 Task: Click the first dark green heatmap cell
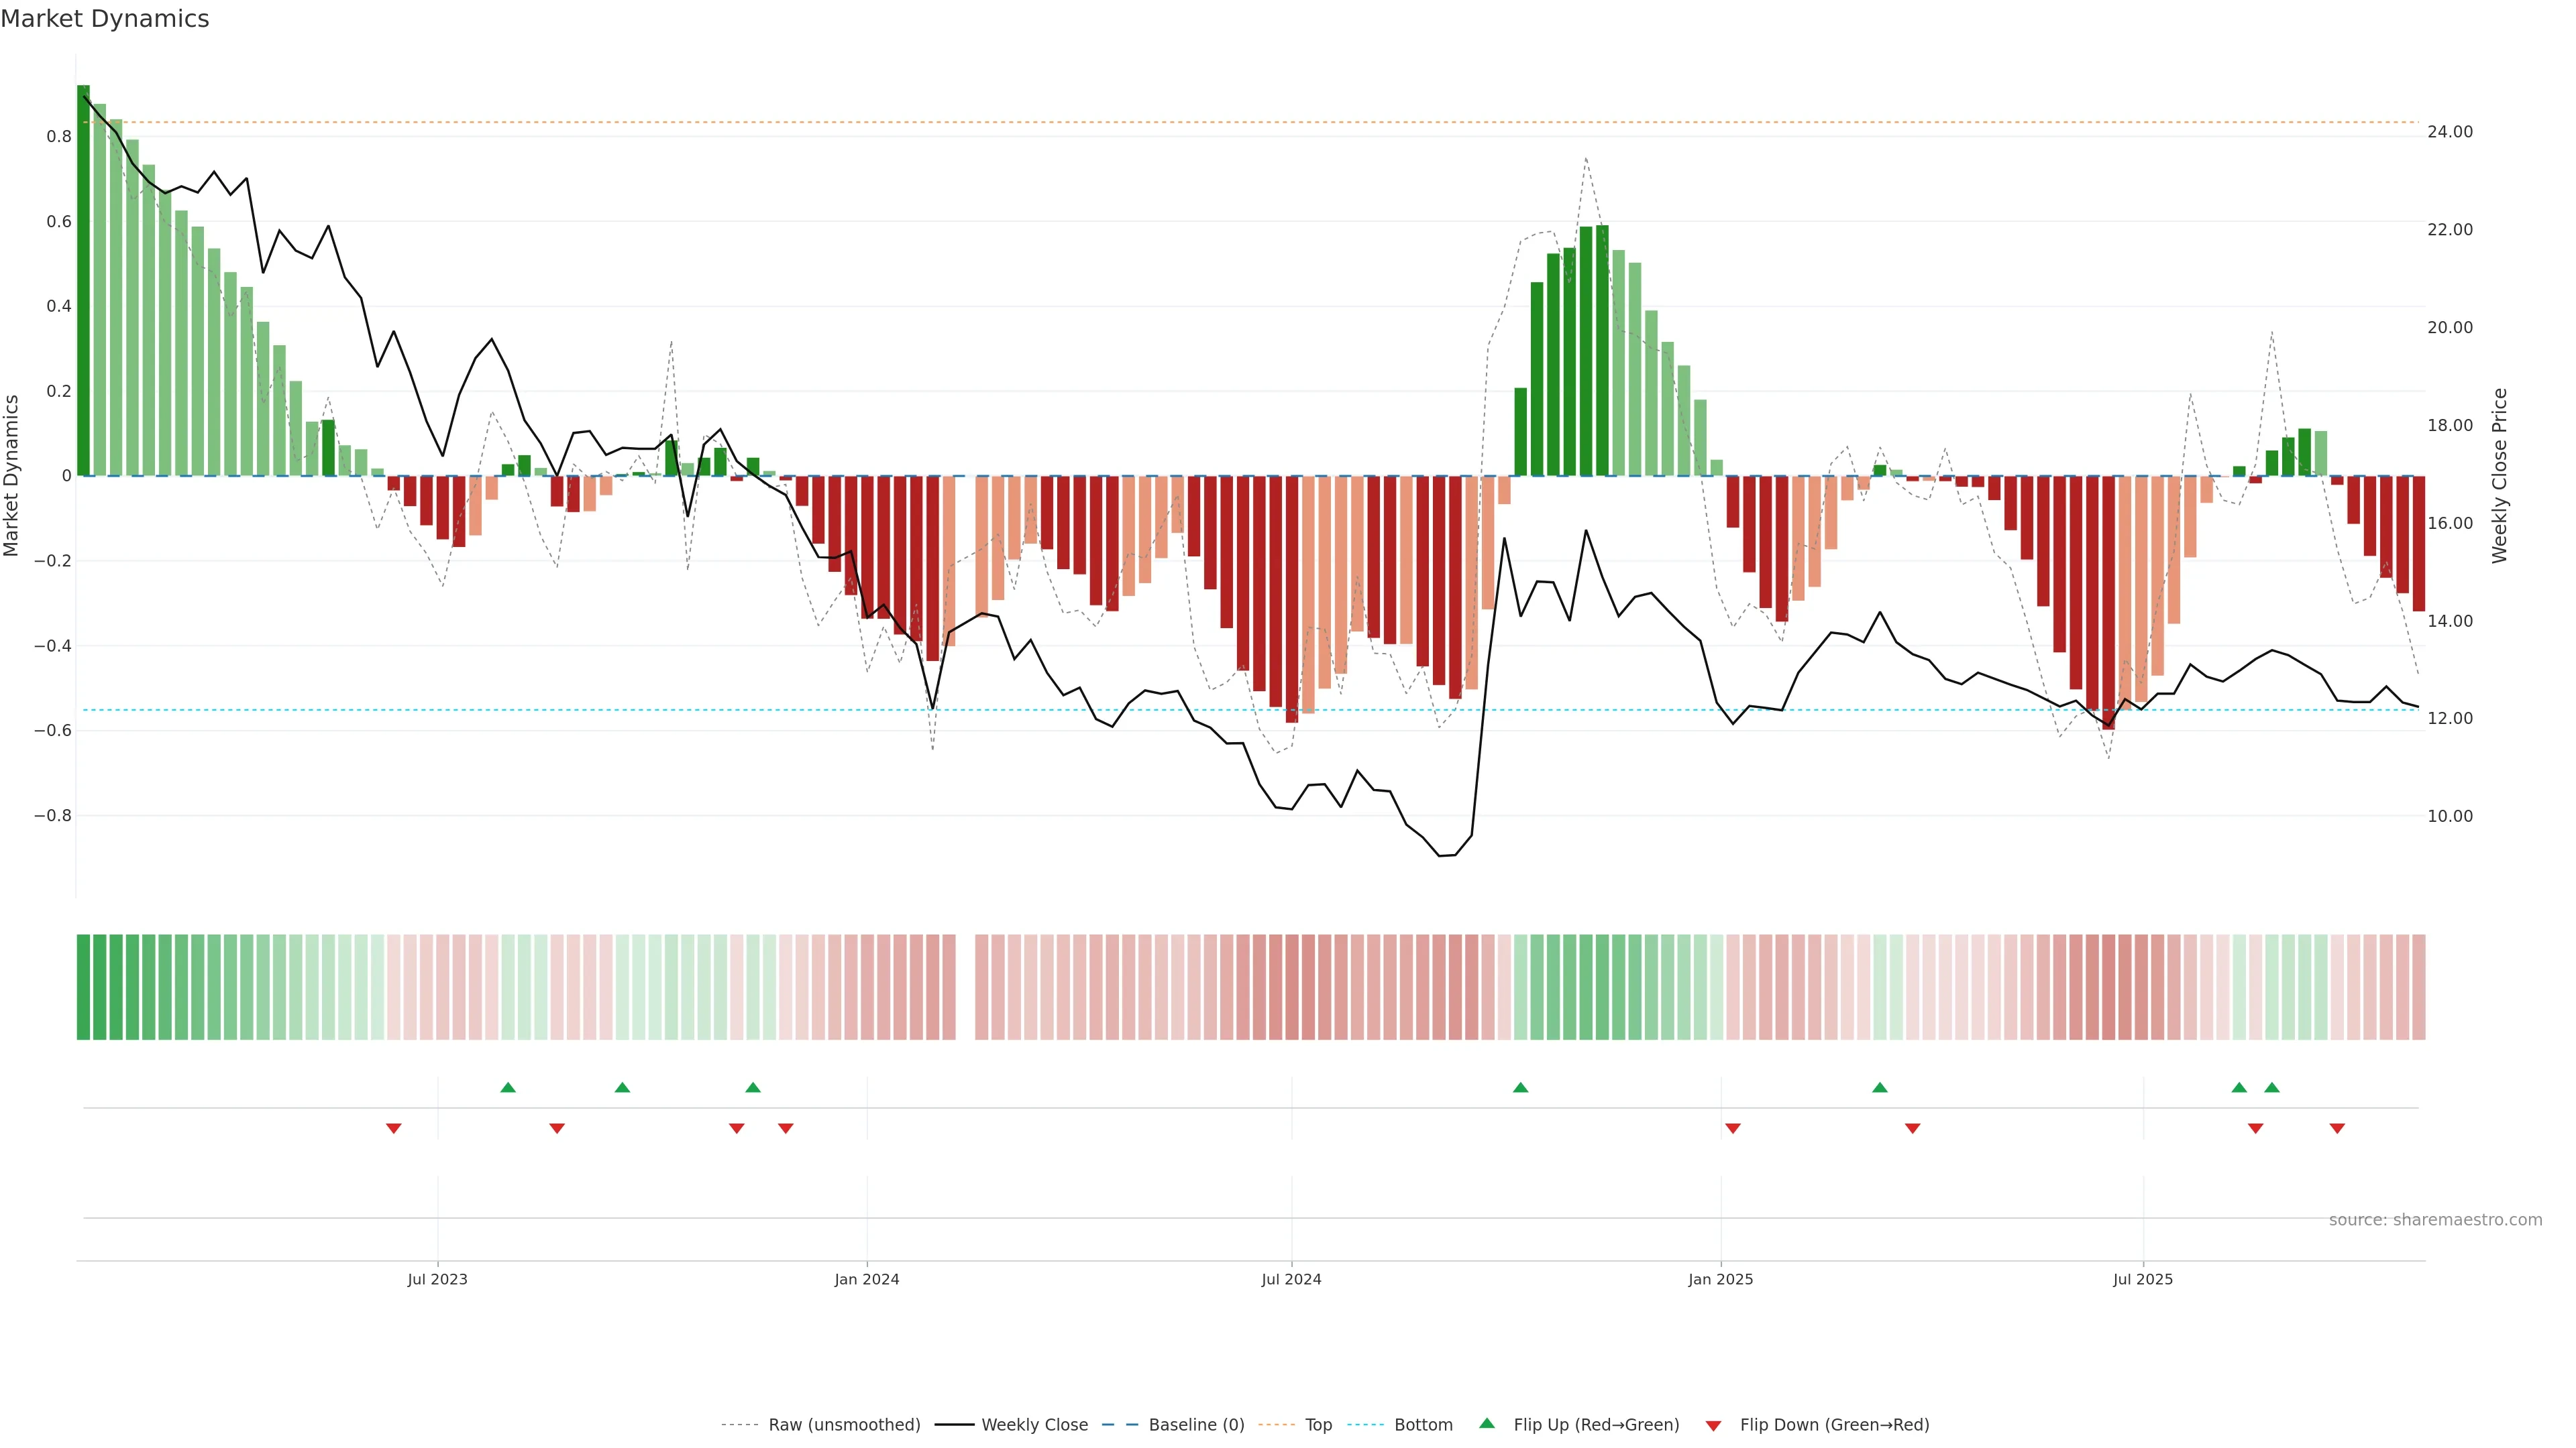(83, 986)
